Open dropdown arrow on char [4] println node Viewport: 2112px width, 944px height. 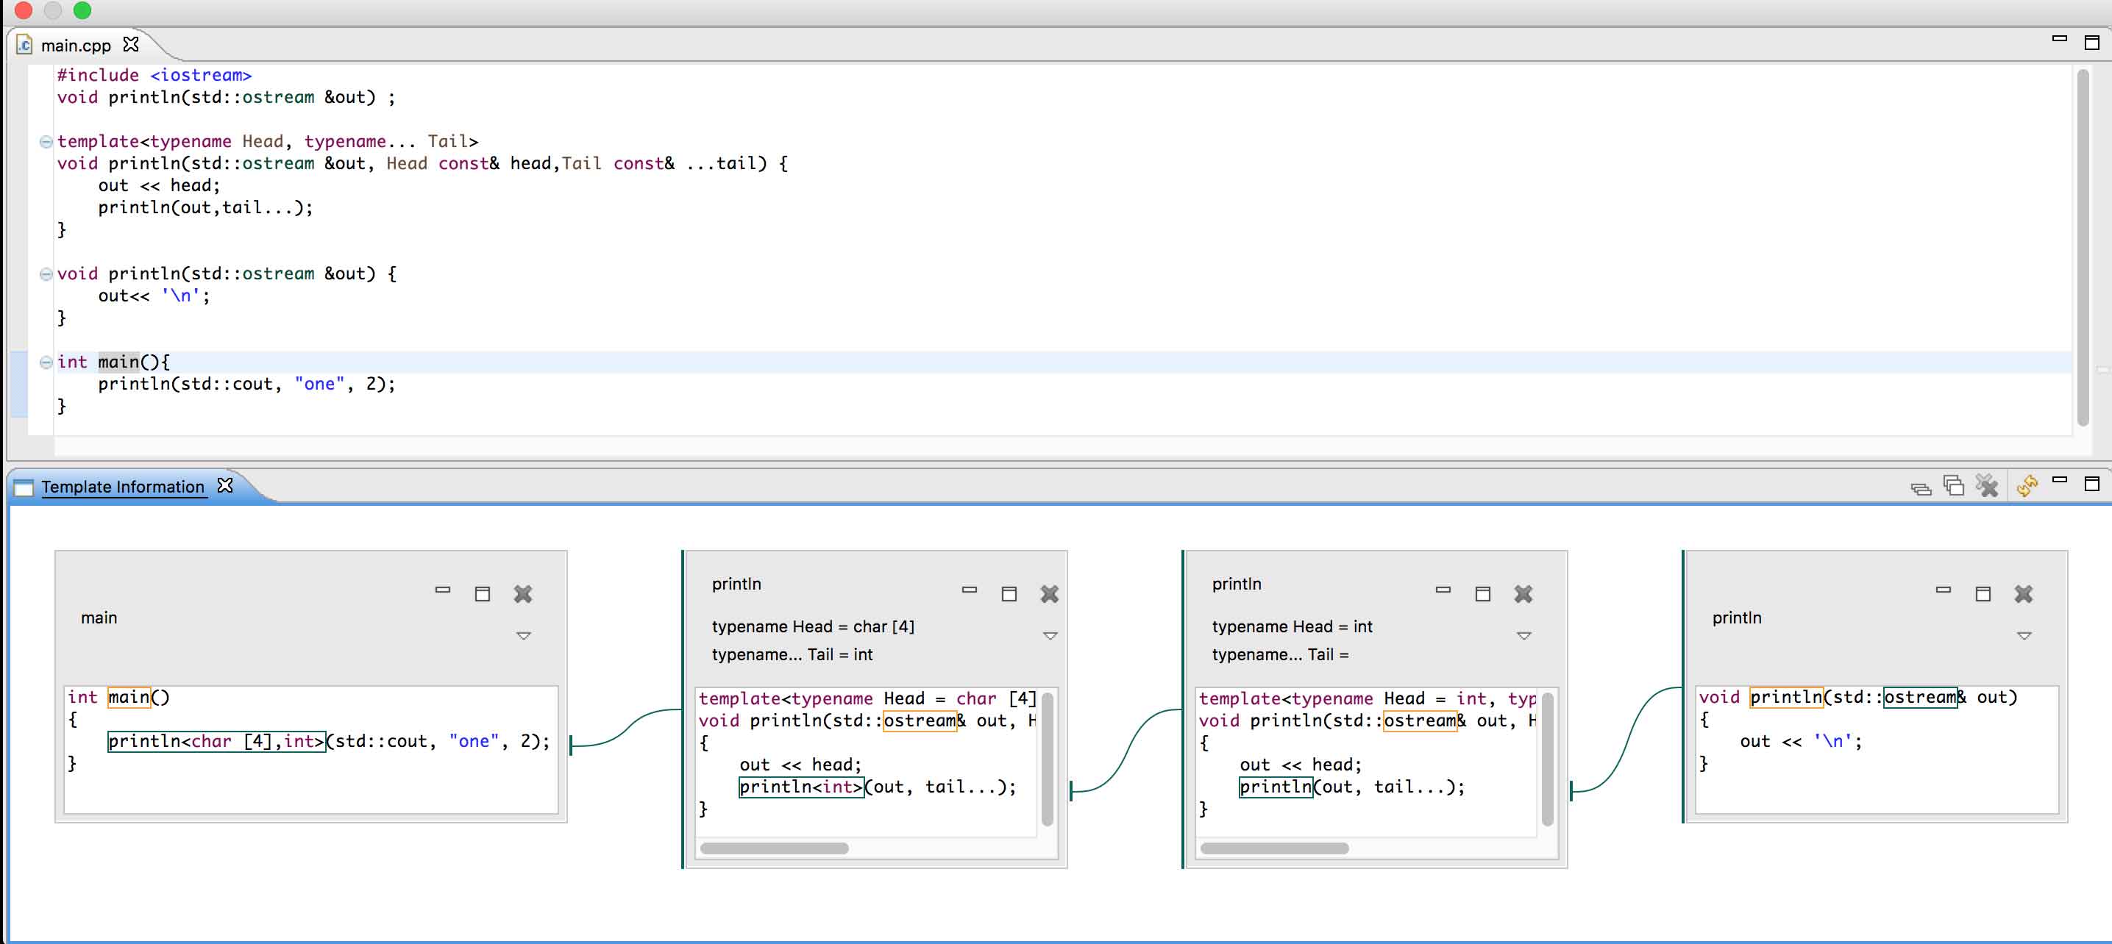coord(1050,636)
